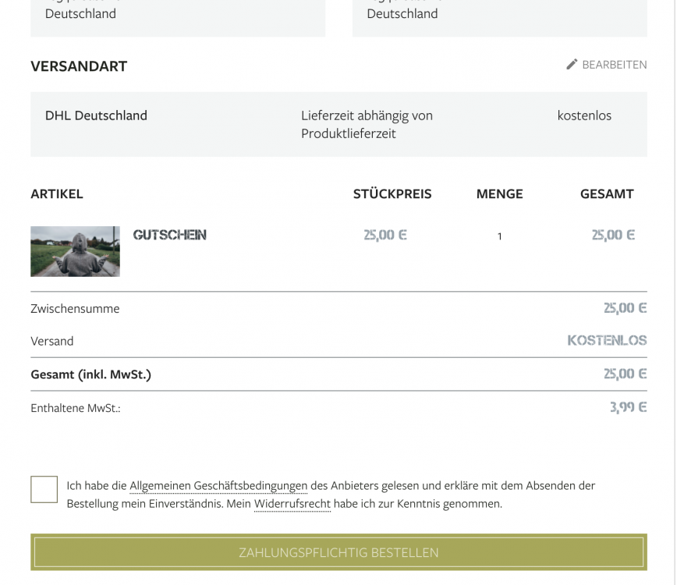Click the GESAMT column header
677x585 pixels.
click(x=607, y=193)
